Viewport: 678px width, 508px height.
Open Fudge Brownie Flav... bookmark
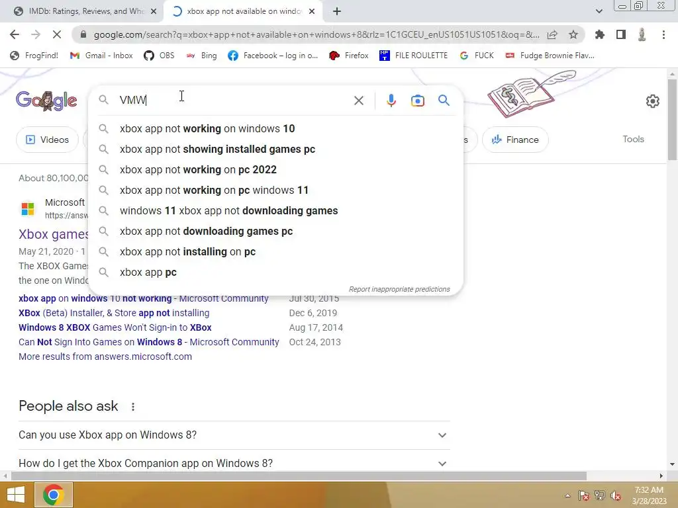point(550,56)
